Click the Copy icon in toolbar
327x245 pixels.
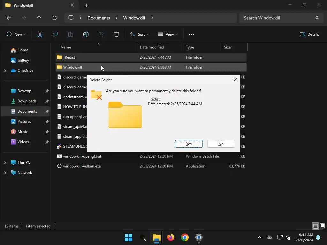(55, 34)
